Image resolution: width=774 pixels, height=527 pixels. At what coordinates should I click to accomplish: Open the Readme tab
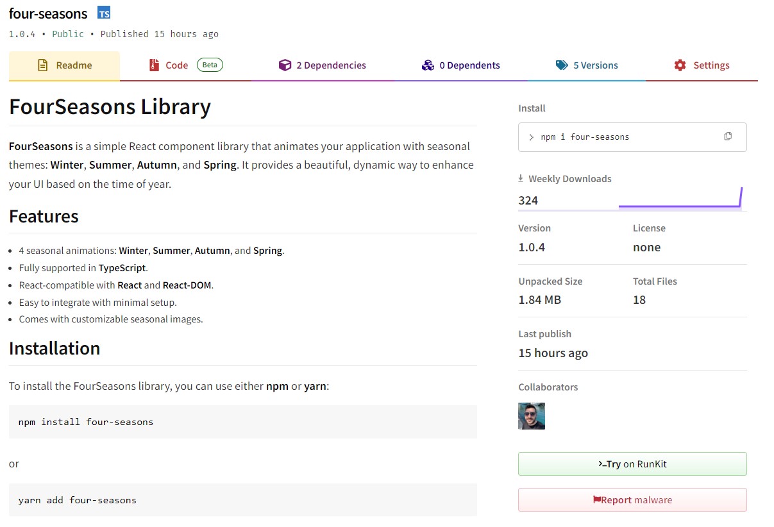click(x=64, y=65)
